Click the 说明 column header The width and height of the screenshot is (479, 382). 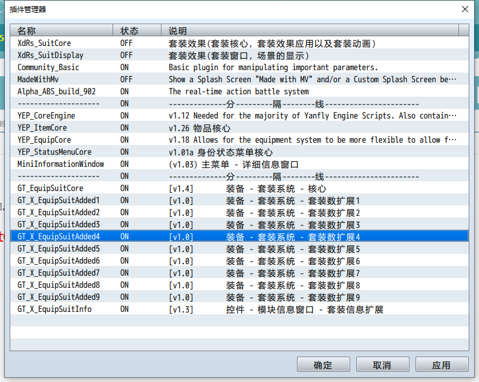[310, 31]
